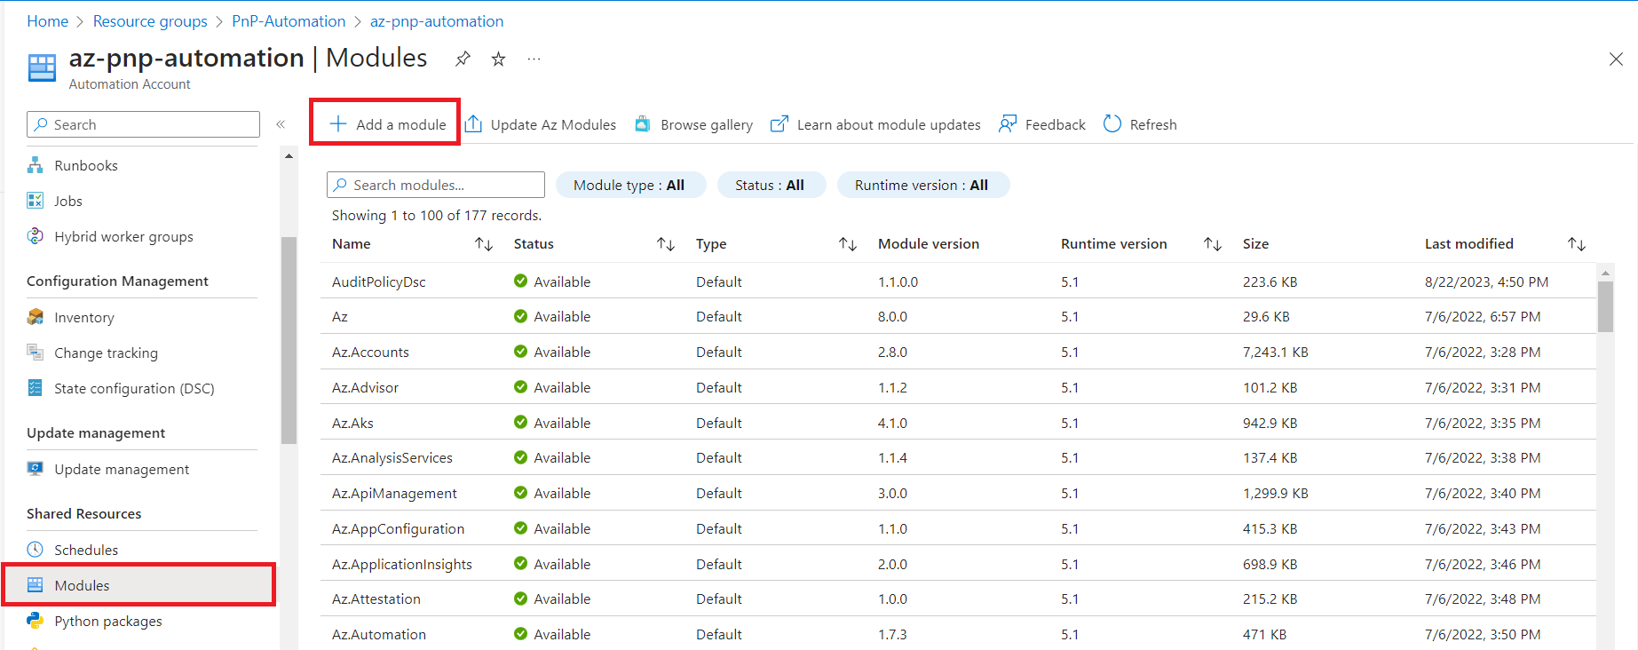Image resolution: width=1638 pixels, height=650 pixels.
Task: Mark az-pnp-automation as favorite with star
Action: tap(498, 59)
